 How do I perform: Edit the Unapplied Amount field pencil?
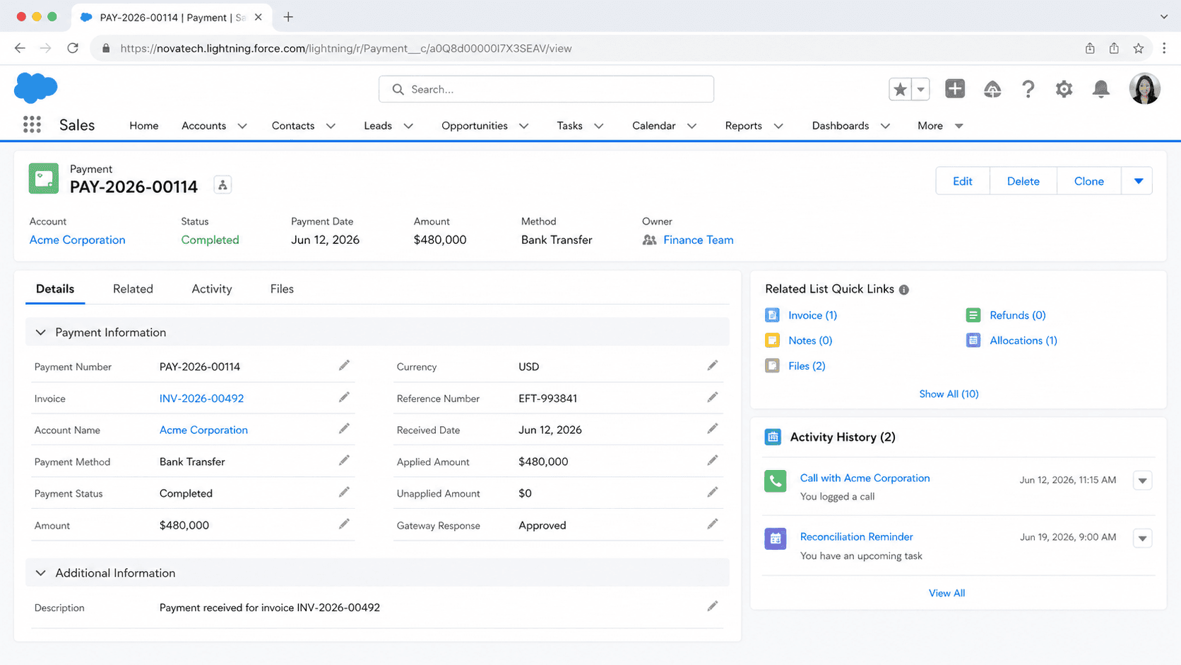(x=713, y=493)
